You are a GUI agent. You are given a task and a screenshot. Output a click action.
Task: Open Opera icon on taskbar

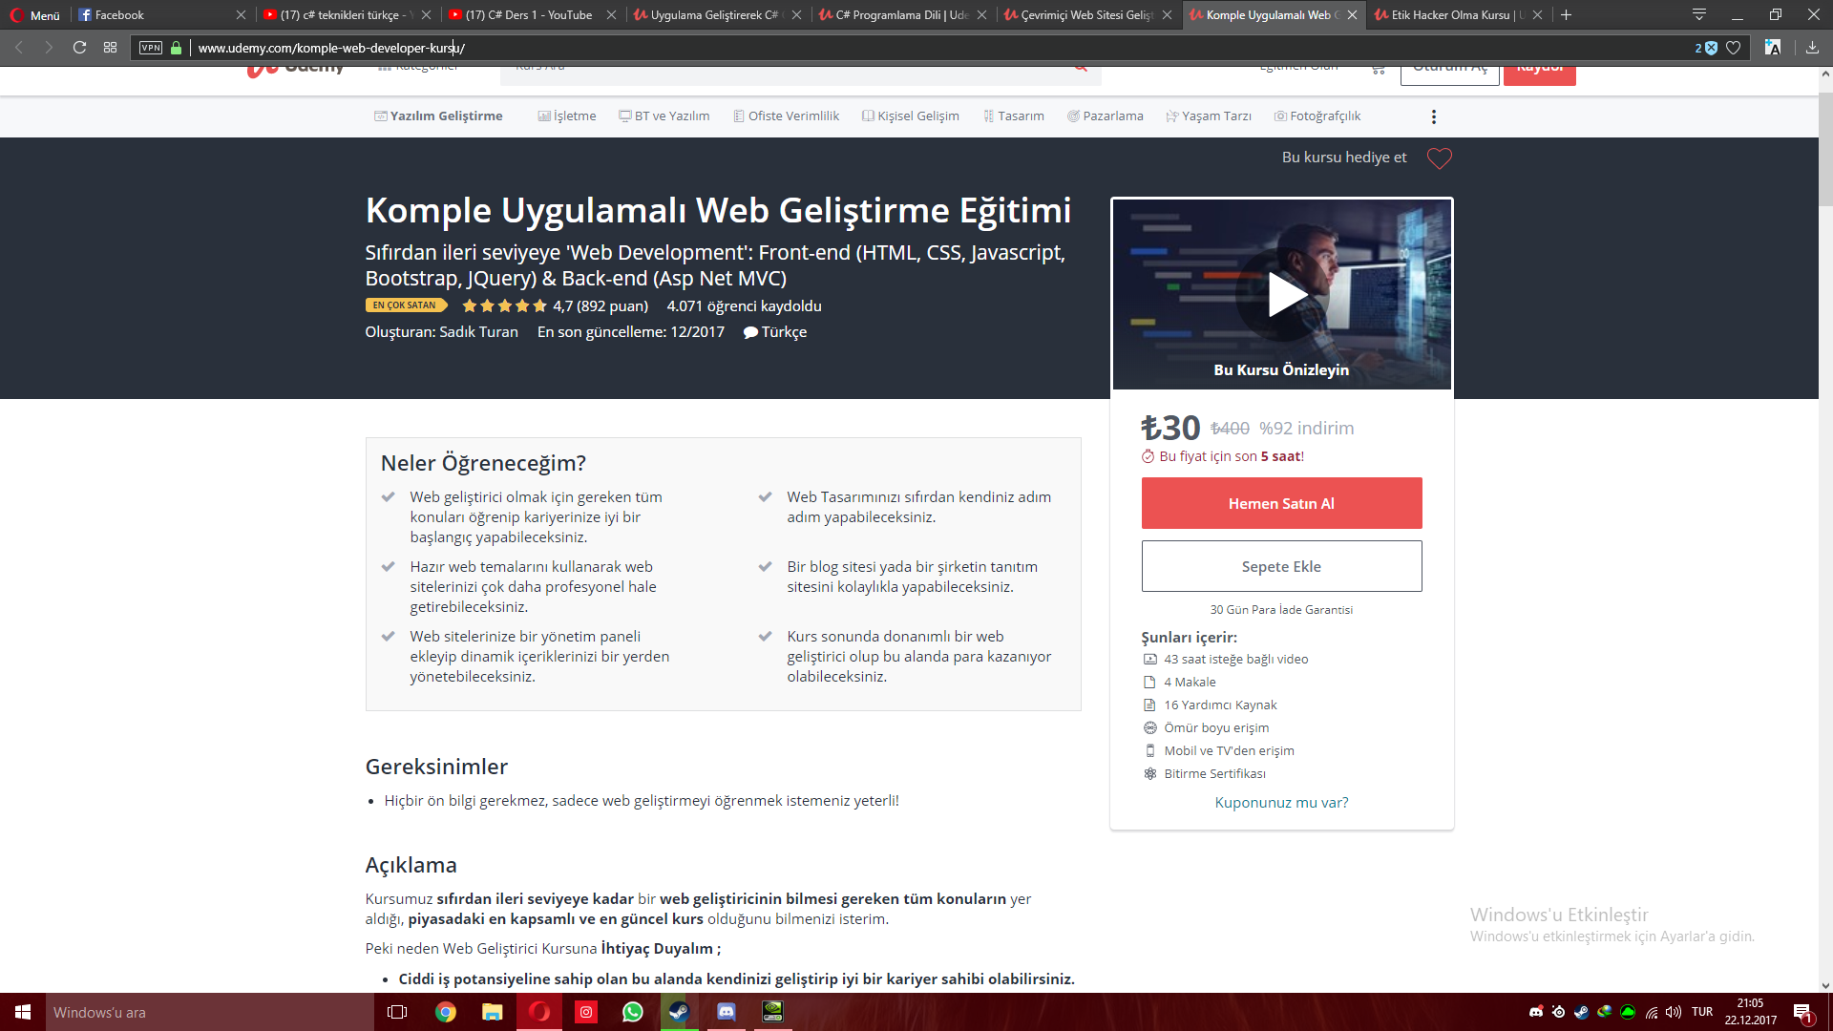point(539,1012)
